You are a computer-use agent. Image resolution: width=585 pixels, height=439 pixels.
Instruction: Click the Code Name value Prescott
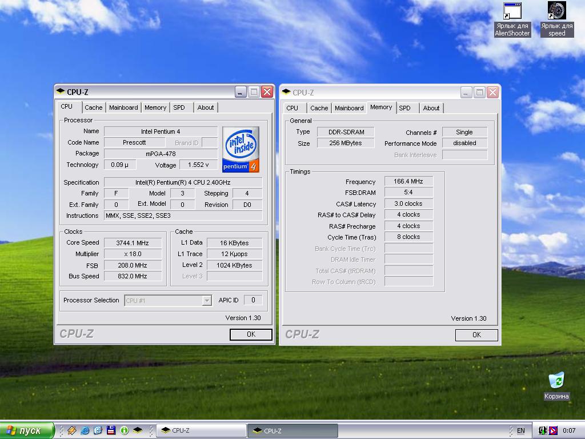click(x=134, y=142)
